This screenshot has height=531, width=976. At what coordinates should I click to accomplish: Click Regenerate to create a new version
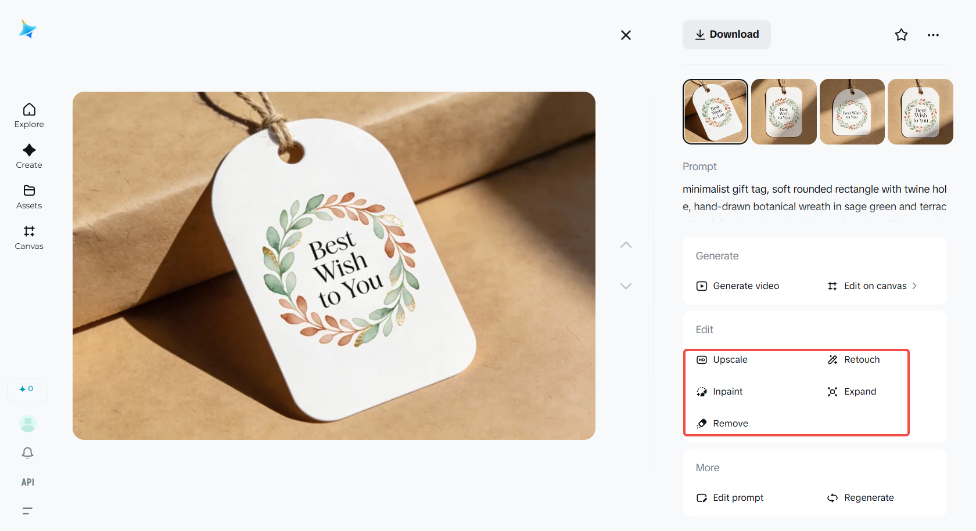pos(869,497)
